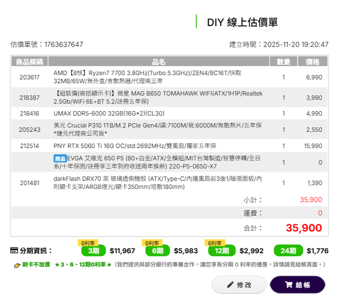339x304 pixels.
Task: Click the 0利率 tag above 6期
Action: 152,243
